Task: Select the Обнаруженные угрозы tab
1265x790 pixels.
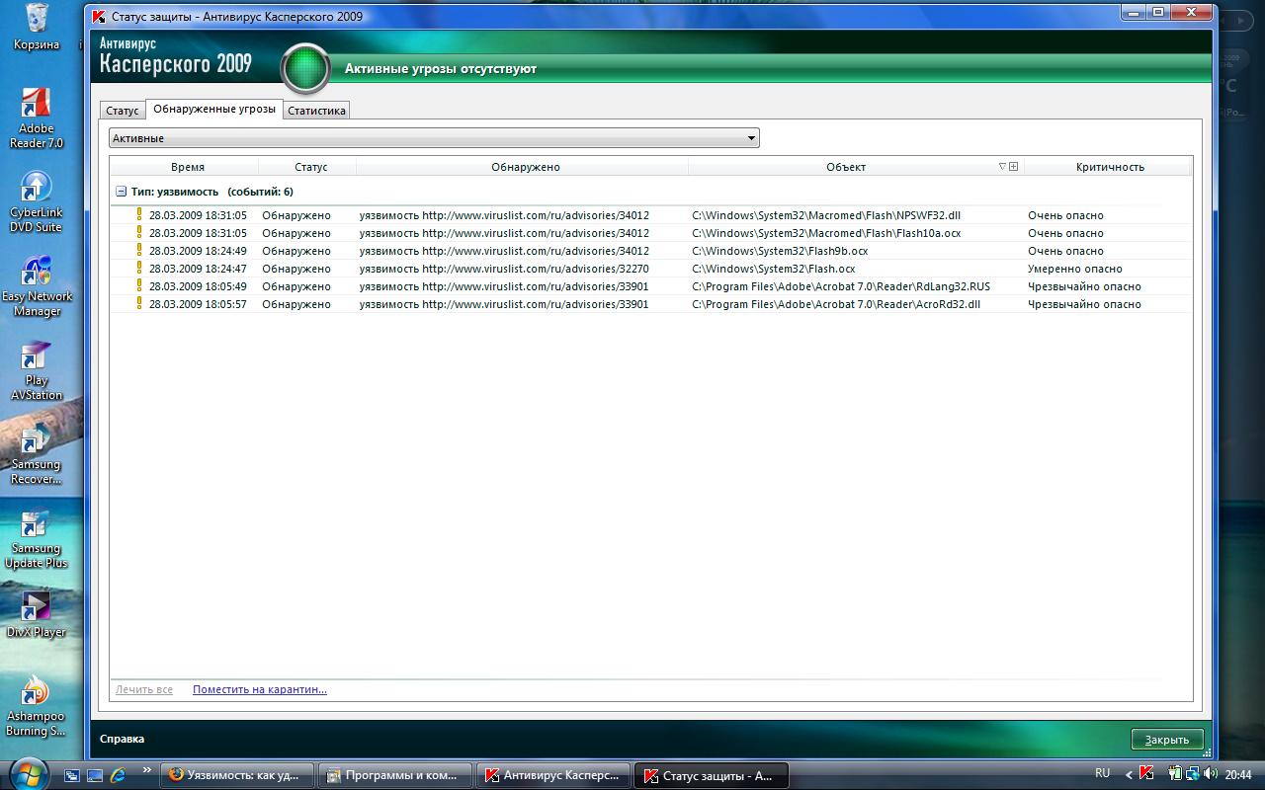Action: click(214, 109)
